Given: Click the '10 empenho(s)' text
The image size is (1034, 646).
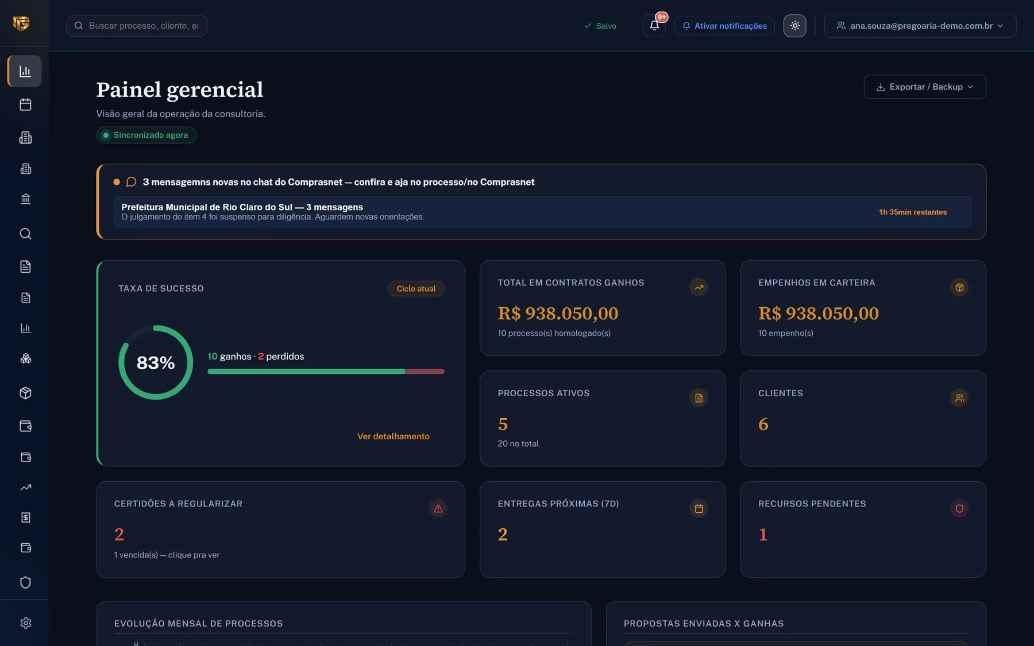Looking at the screenshot, I should (786, 333).
